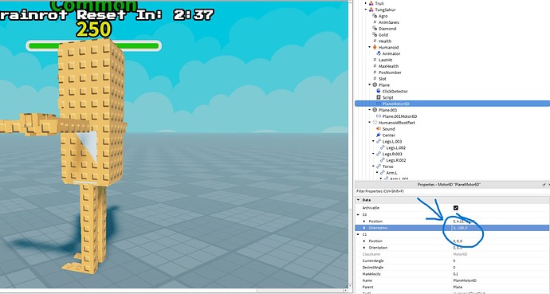Edit the C0 Position value field
550x294 pixels.
501,221
